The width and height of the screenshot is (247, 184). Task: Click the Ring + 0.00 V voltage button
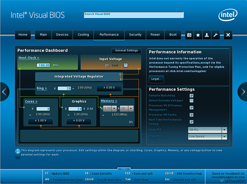[x=109, y=88]
